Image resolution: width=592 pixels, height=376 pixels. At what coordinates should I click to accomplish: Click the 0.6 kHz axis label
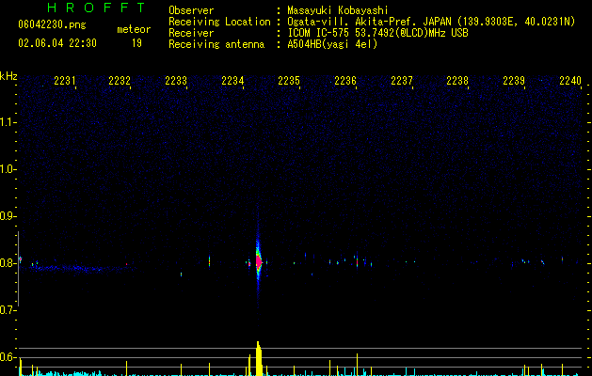coord(8,357)
